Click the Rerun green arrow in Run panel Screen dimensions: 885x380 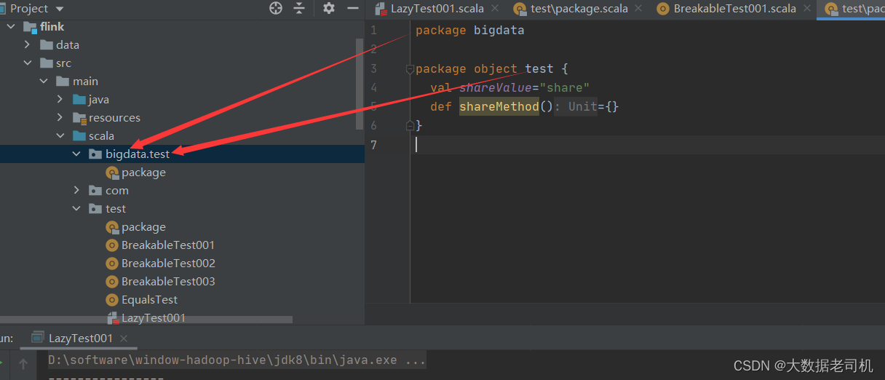(1, 363)
